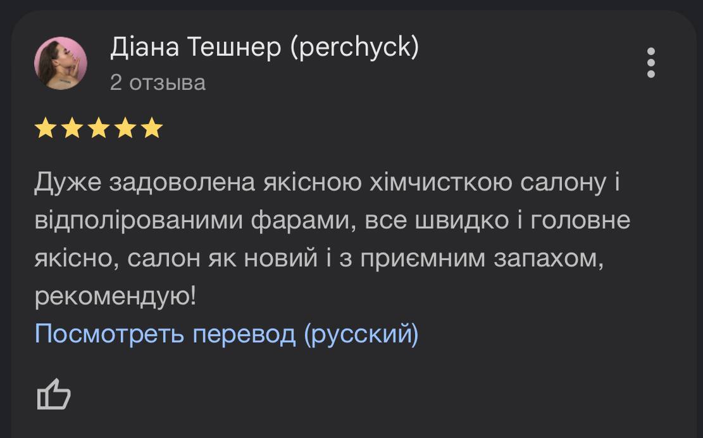Click the second yellow rating star
The width and height of the screenshot is (703, 438).
pos(72,128)
